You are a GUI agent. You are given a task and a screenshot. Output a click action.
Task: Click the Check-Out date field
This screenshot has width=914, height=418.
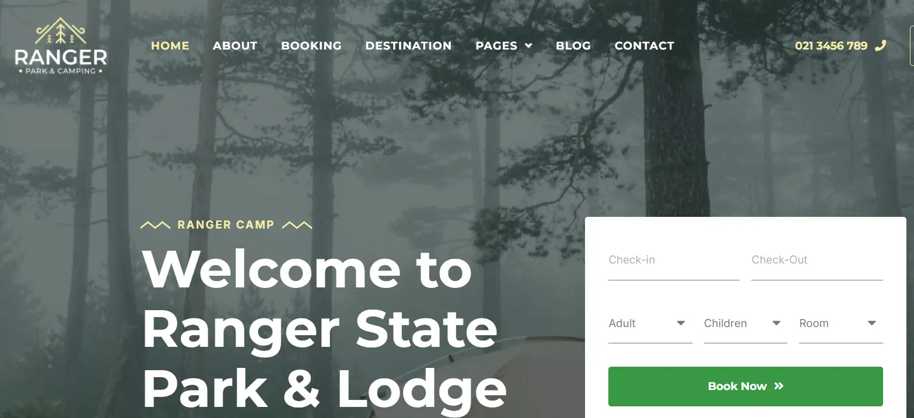tap(817, 264)
